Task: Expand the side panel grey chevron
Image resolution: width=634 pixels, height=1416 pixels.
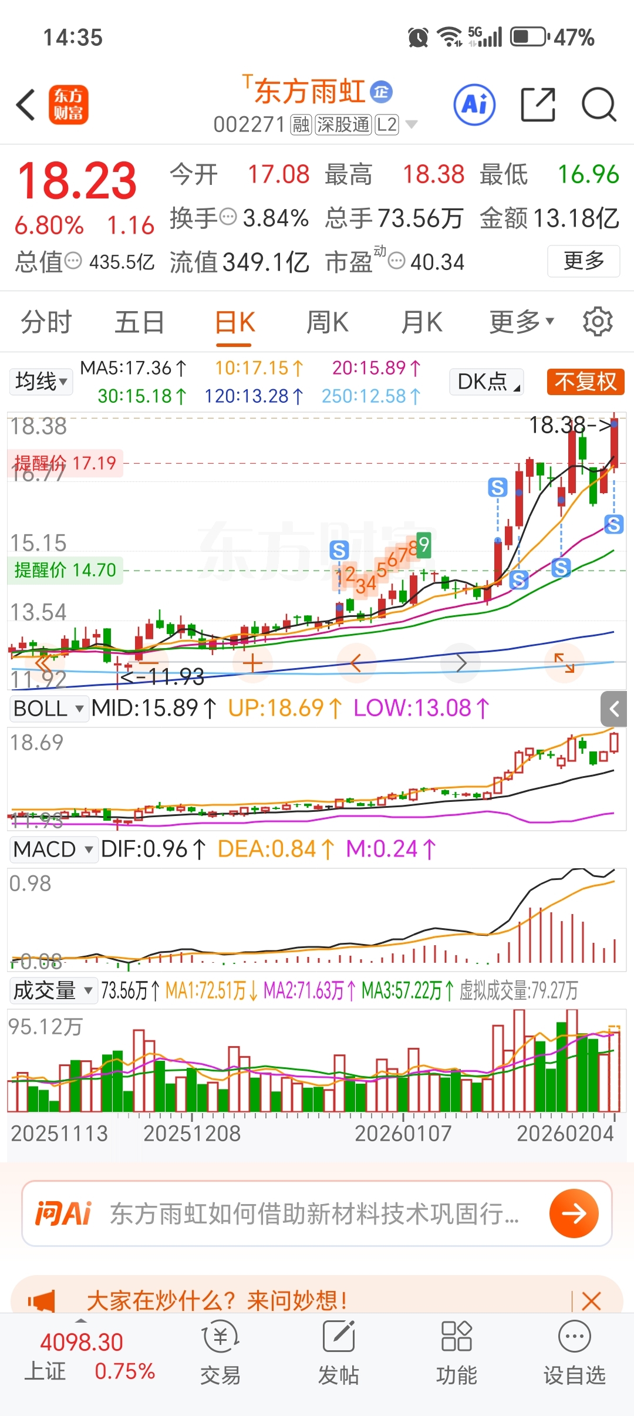Action: point(614,709)
